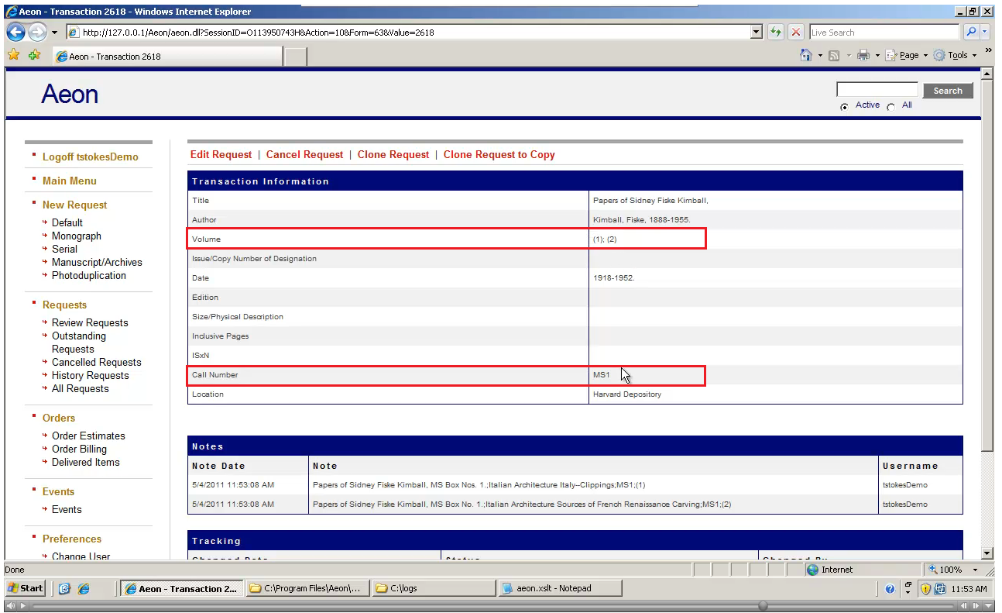Screen dimensions: 1002x613
Task: Click the Print icon in command bar
Action: coord(863,55)
